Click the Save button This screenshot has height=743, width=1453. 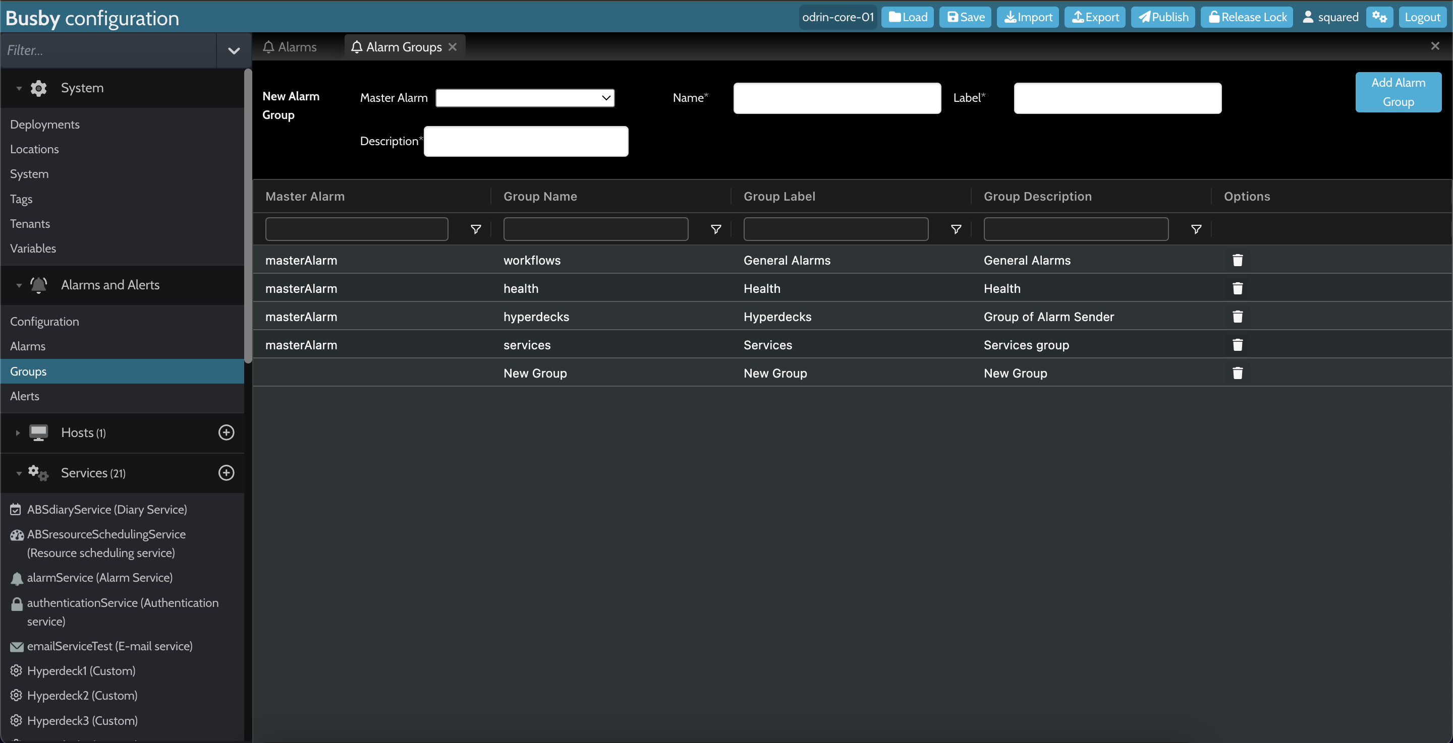click(x=965, y=17)
